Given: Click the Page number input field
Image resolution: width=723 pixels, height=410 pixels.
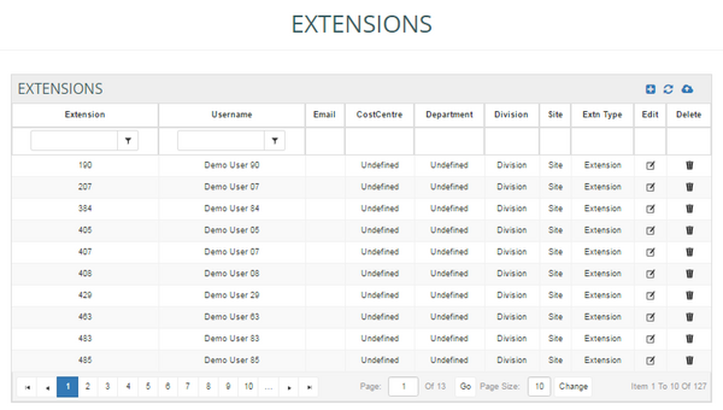Looking at the screenshot, I should [x=403, y=386].
